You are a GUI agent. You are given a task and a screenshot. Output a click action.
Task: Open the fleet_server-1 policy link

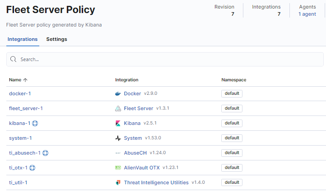(x=26, y=108)
